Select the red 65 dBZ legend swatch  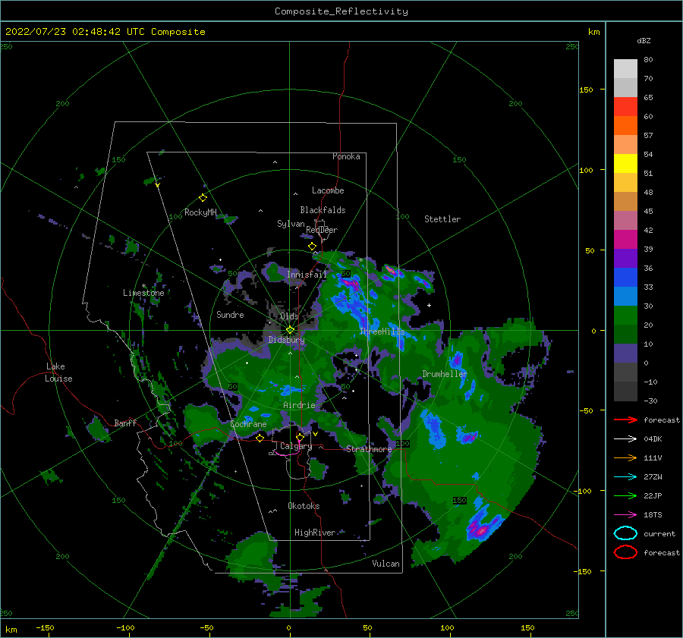coord(625,106)
